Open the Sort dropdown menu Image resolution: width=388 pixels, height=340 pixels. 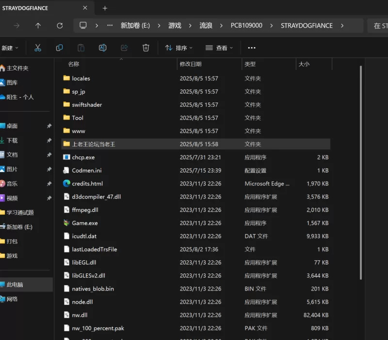click(178, 48)
